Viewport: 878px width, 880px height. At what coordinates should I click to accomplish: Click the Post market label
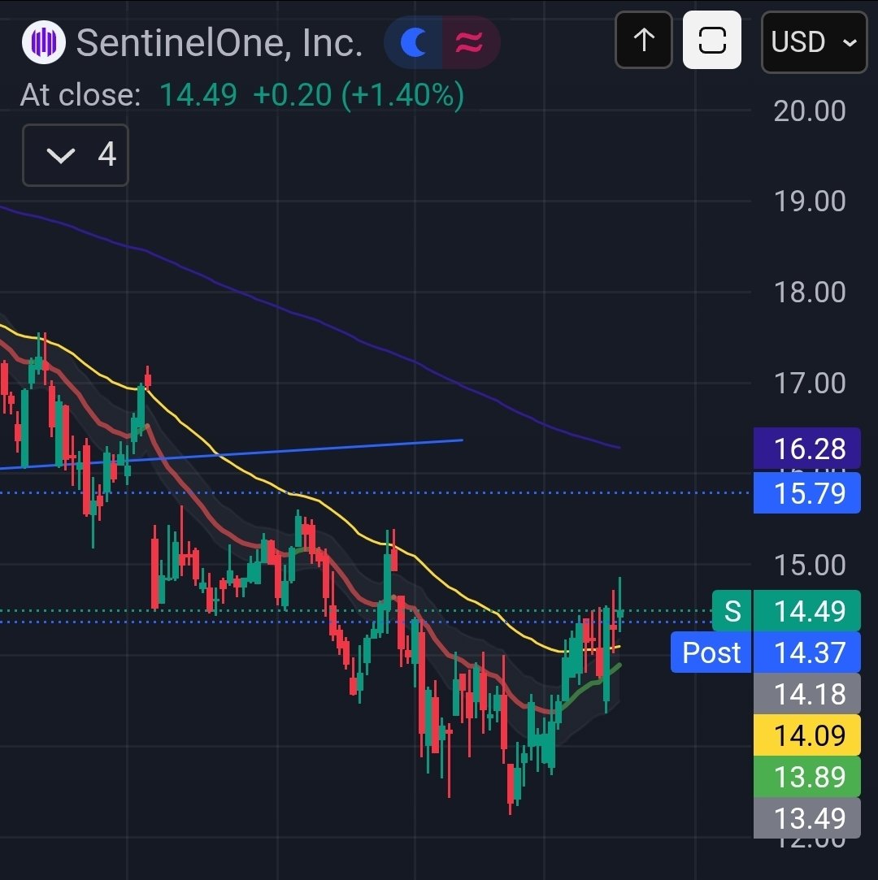point(711,652)
